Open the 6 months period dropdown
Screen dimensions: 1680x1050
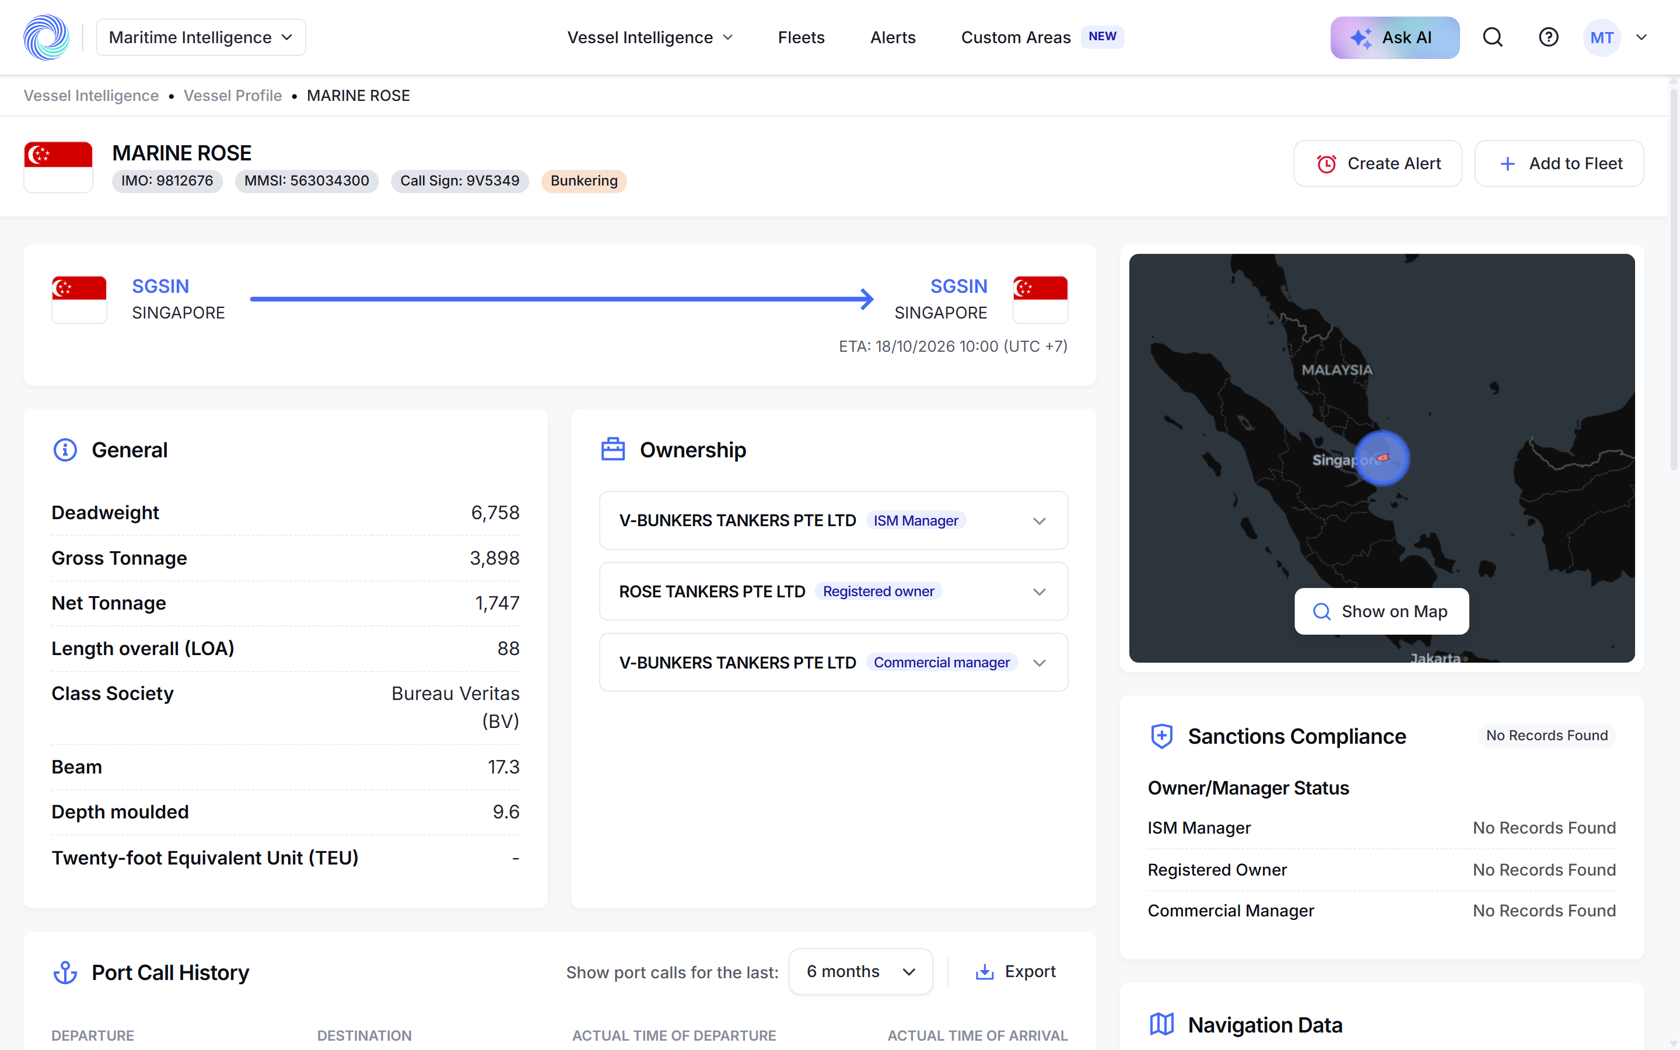point(860,971)
